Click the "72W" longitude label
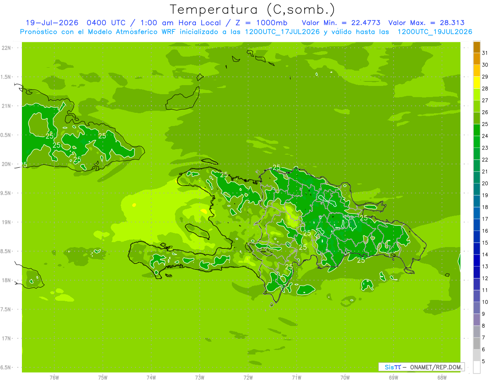 248,378
